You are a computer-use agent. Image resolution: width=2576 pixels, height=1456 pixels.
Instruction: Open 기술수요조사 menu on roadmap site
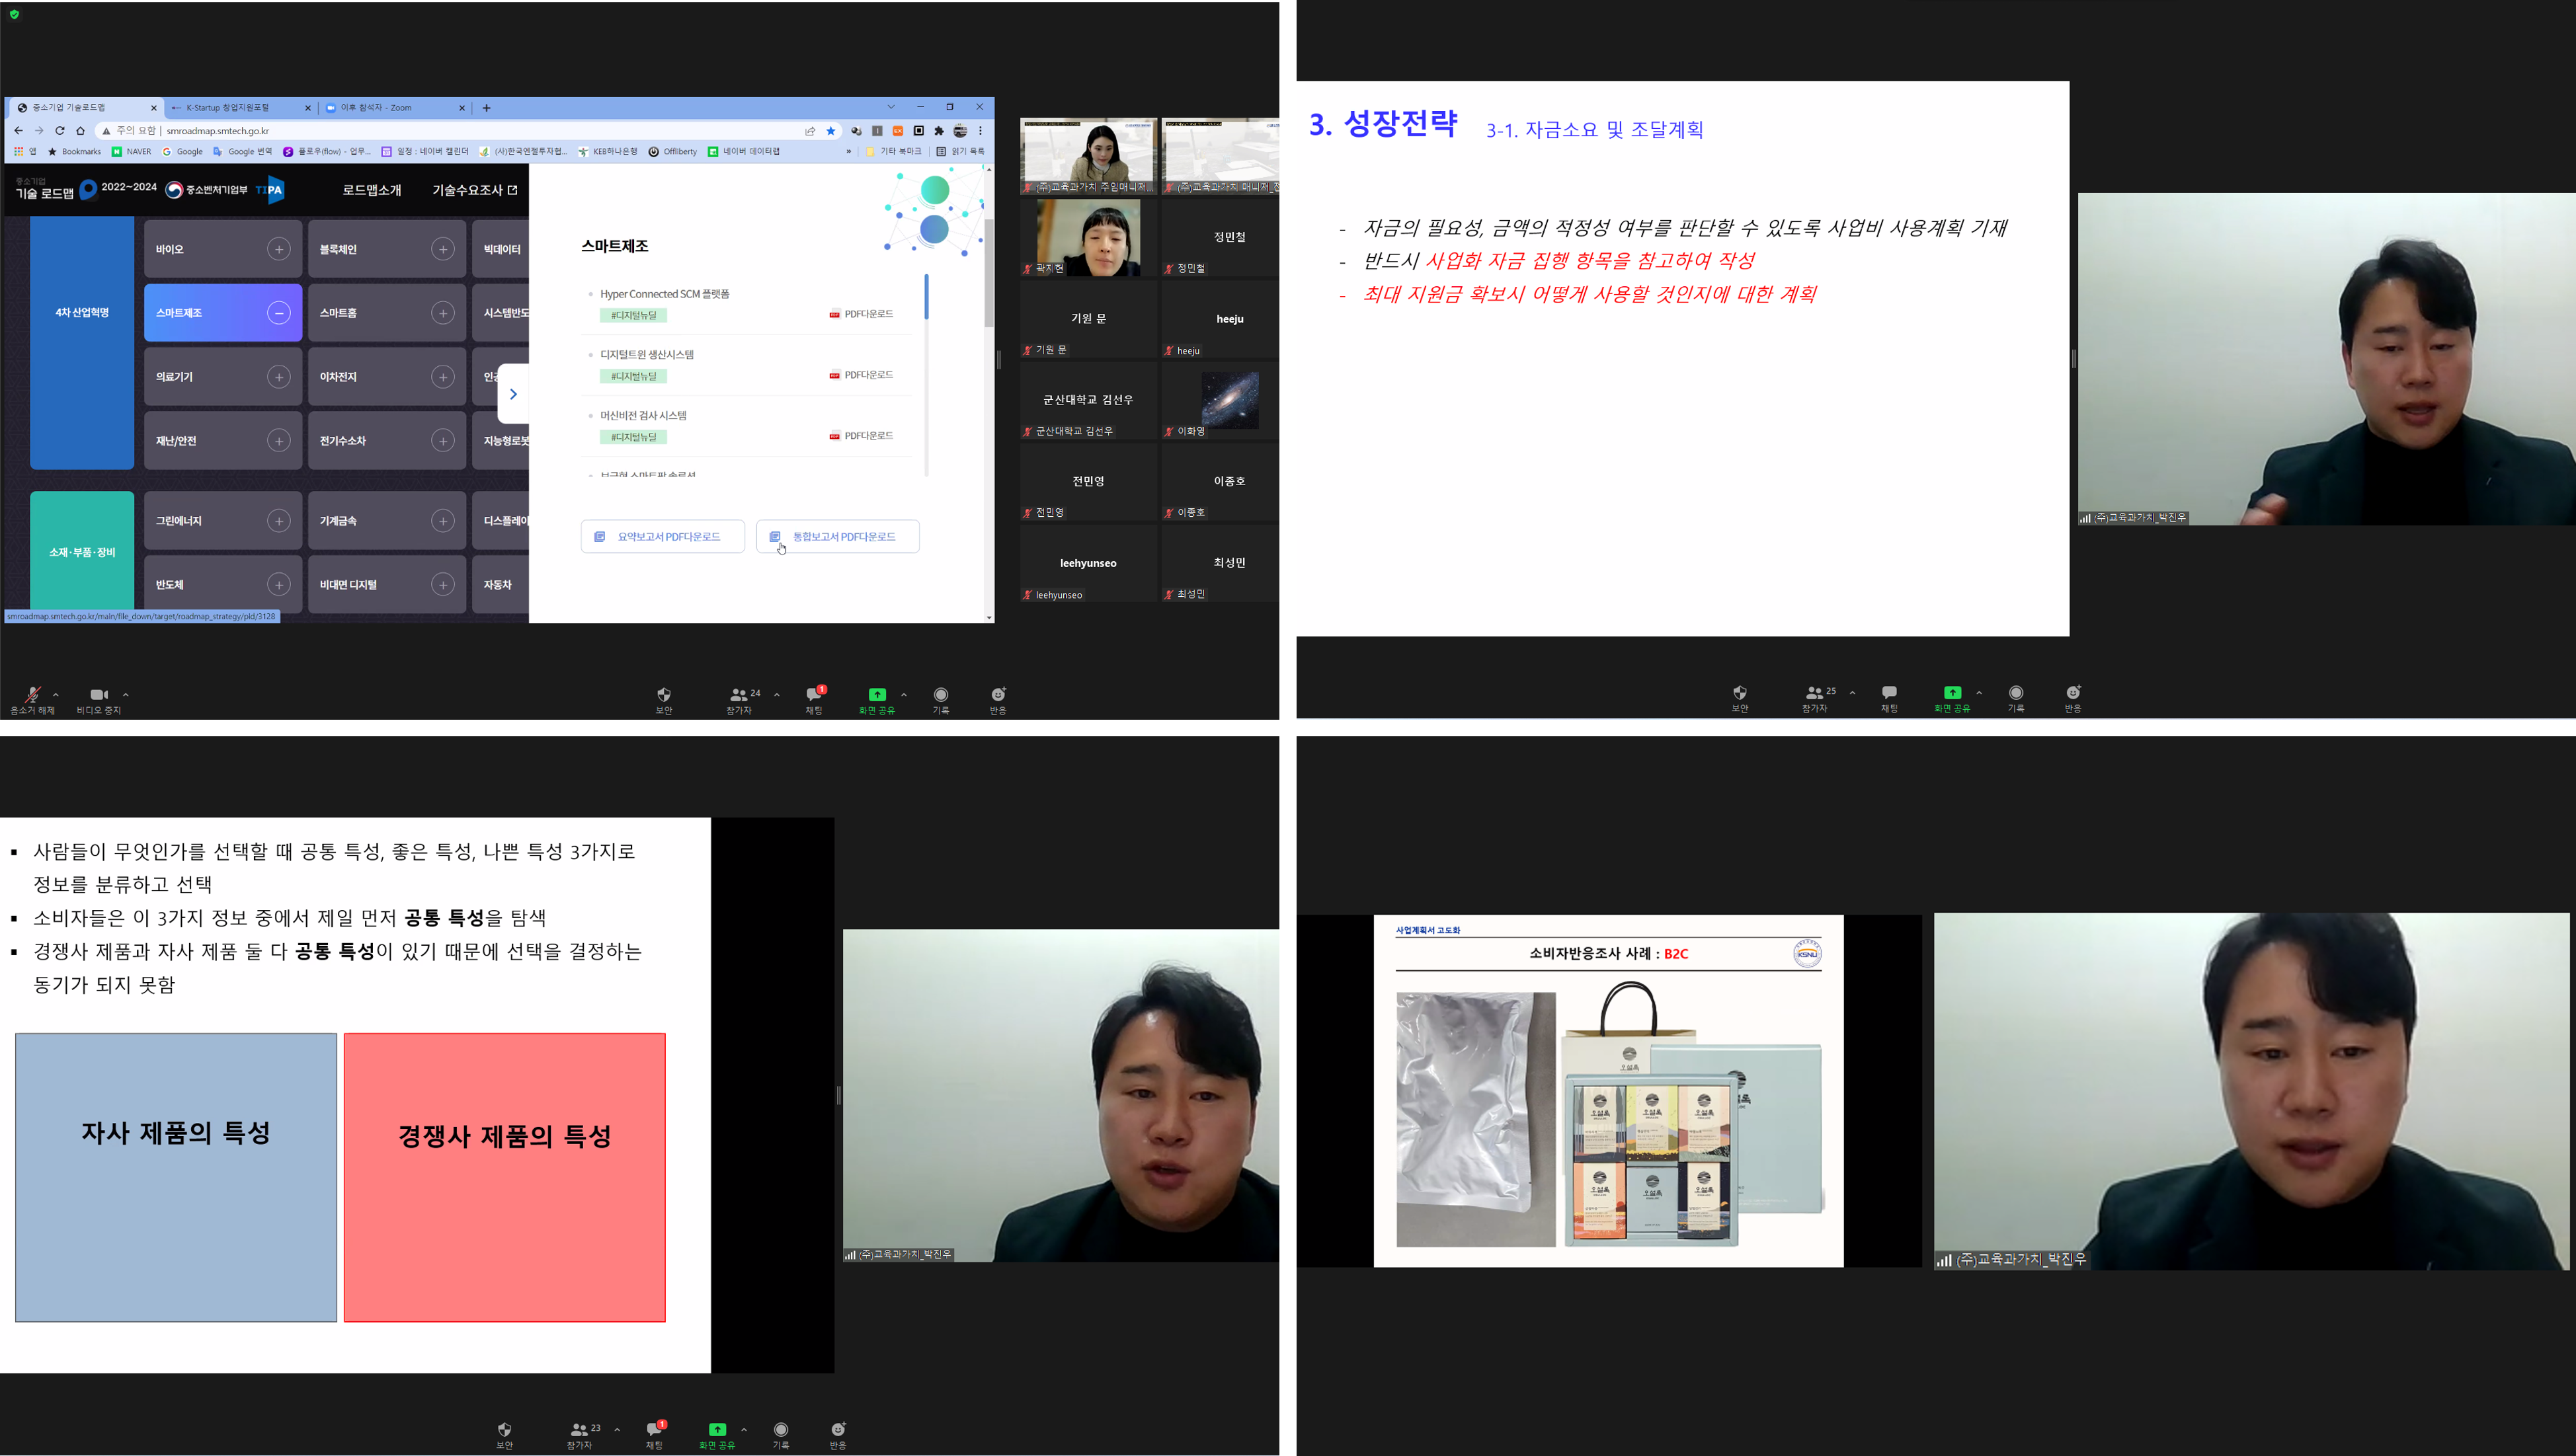pos(474,190)
